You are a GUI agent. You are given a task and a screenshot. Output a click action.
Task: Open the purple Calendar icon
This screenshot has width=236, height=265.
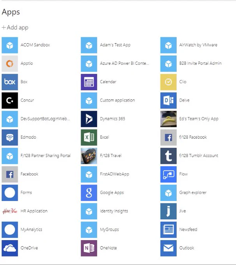tap(89, 82)
